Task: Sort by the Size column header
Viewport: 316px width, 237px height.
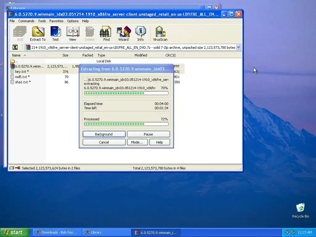Action: (58, 55)
